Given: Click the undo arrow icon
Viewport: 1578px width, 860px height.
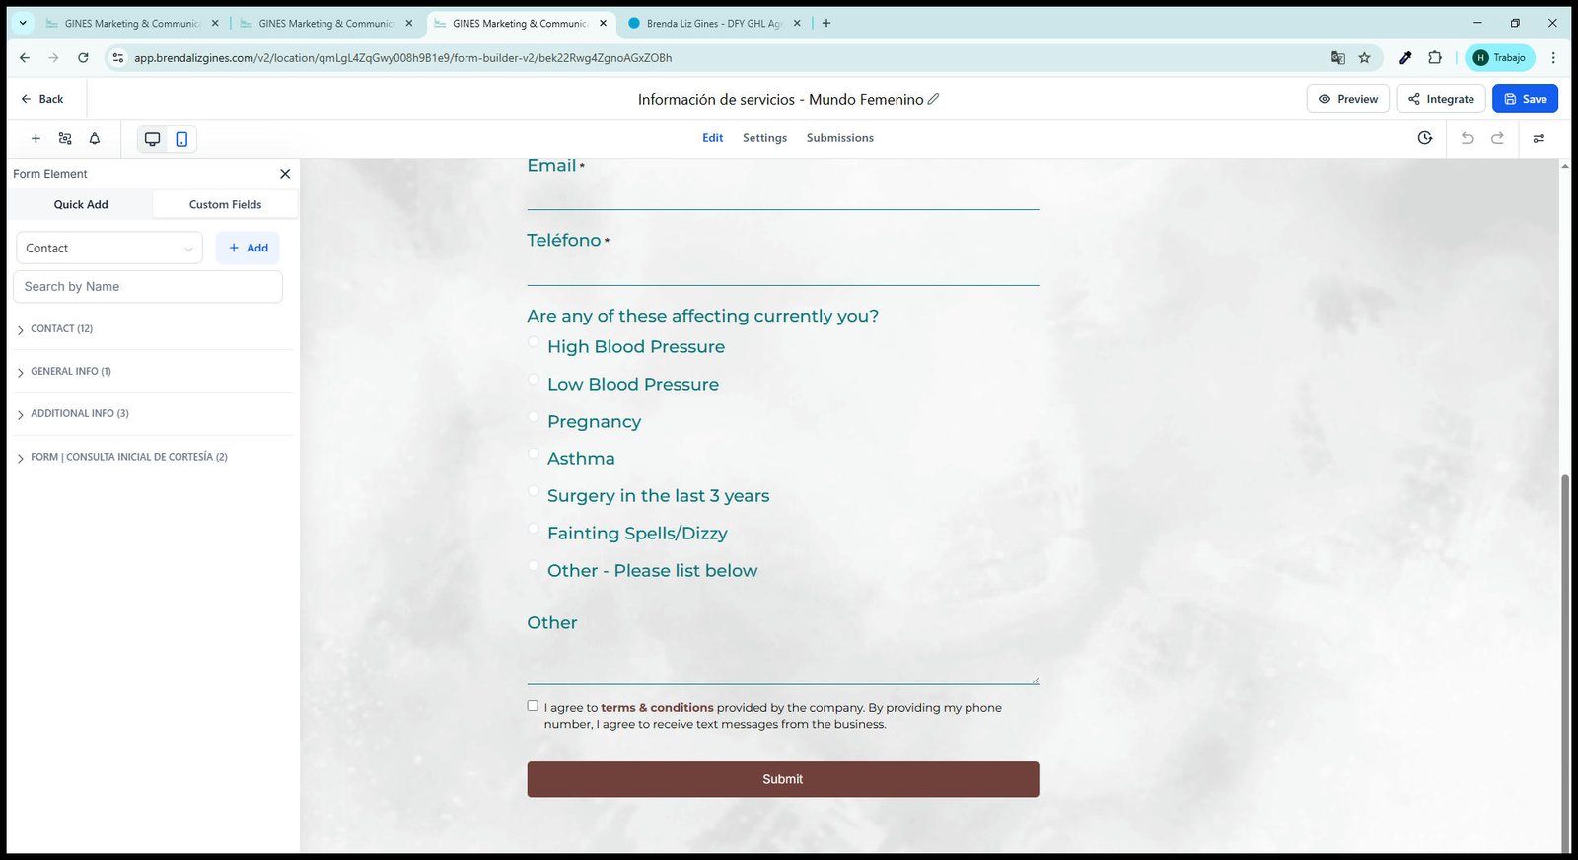Looking at the screenshot, I should pos(1468,138).
